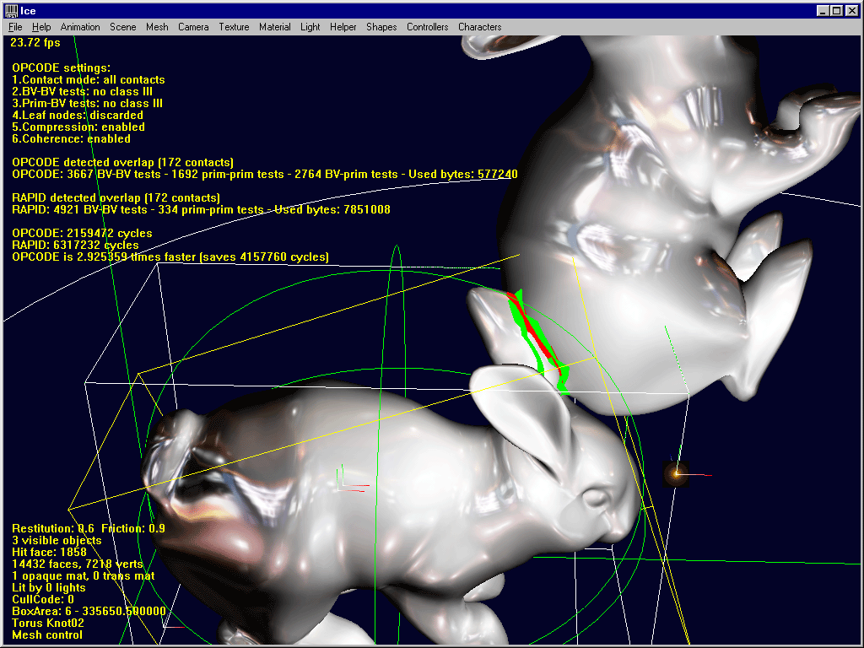
Task: Click the Ice application icon in title bar
Action: (11, 10)
